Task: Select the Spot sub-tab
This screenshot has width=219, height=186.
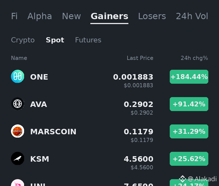Action: (x=55, y=40)
